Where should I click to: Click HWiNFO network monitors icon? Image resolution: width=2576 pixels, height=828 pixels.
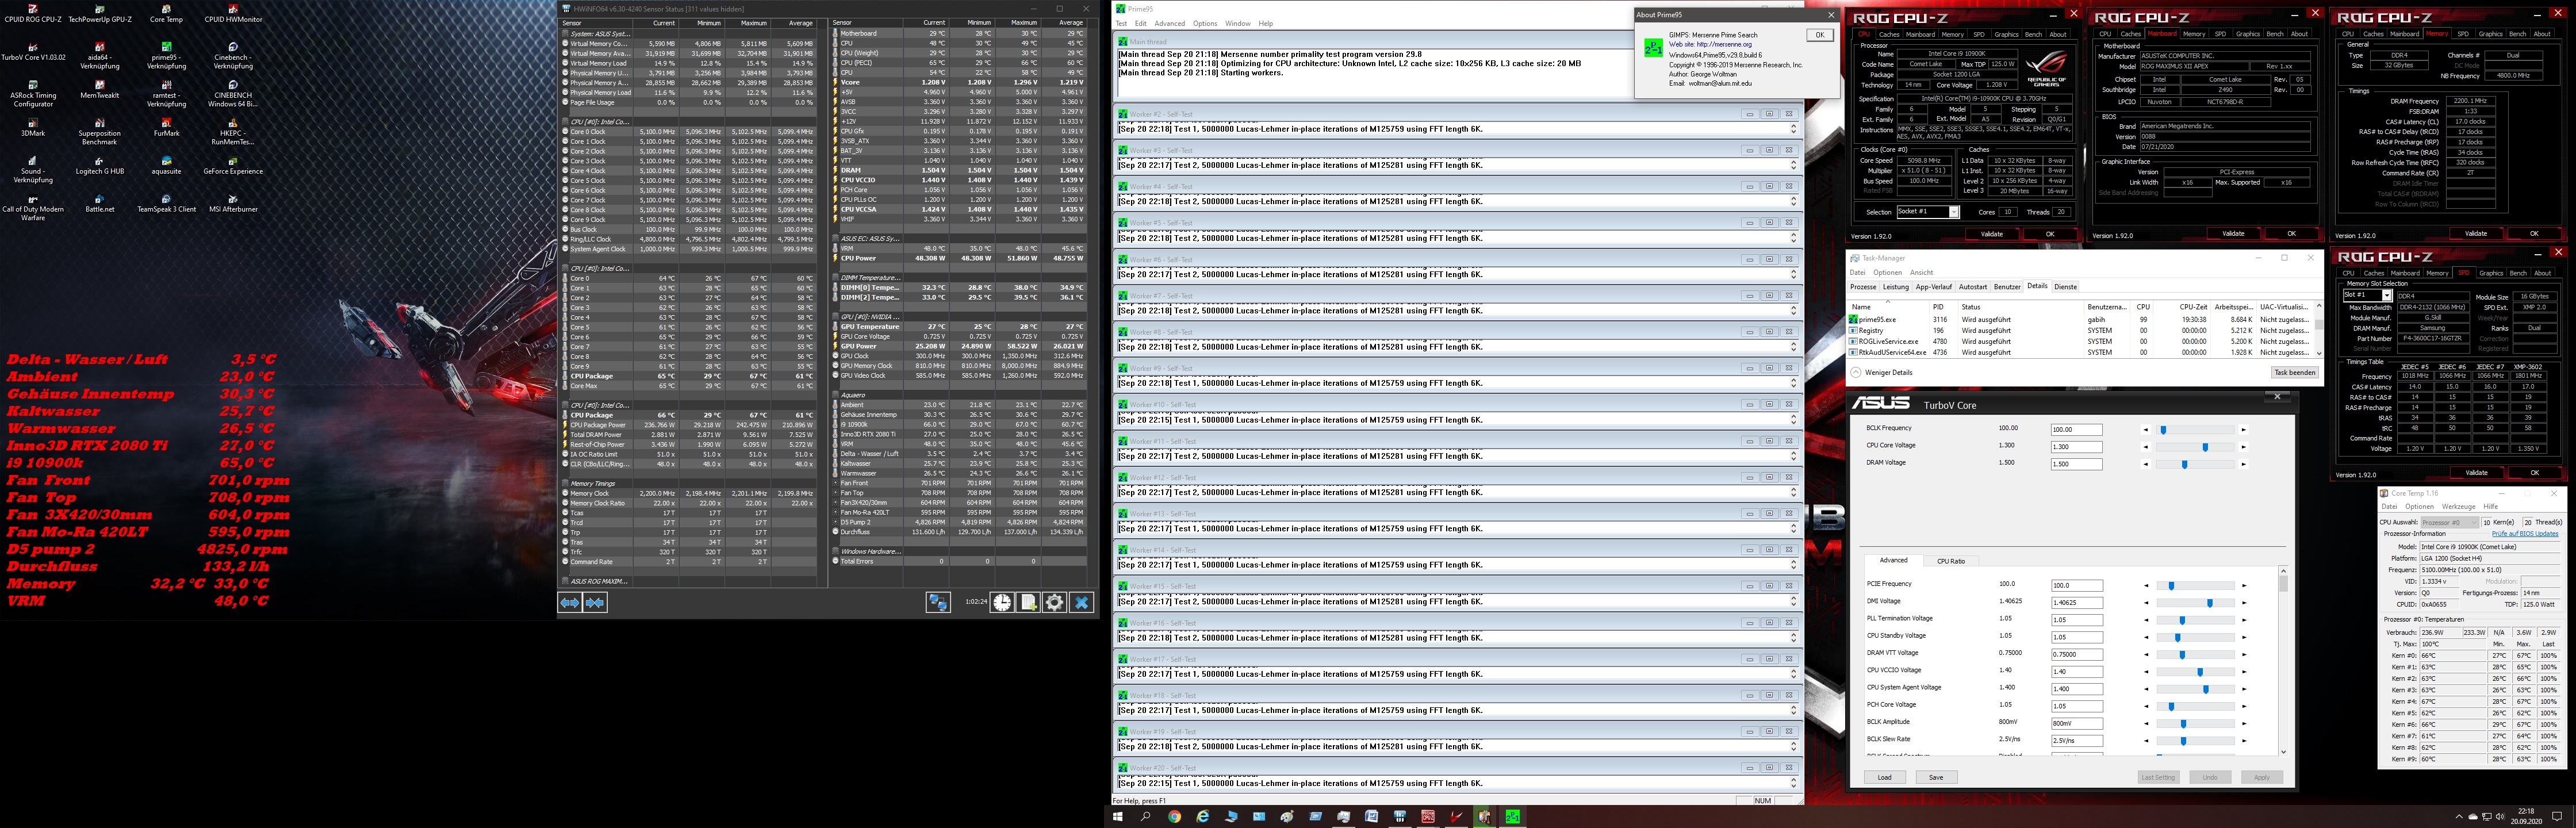(x=937, y=602)
